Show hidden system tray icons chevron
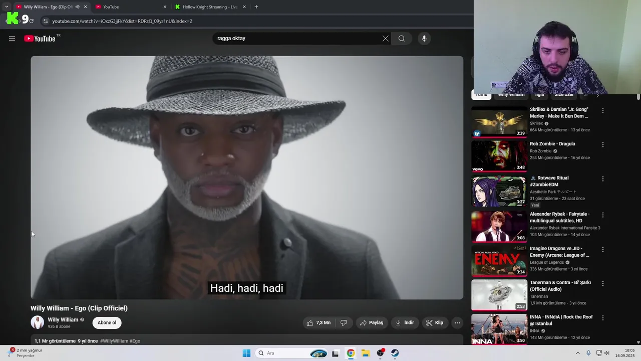 coord(577,353)
